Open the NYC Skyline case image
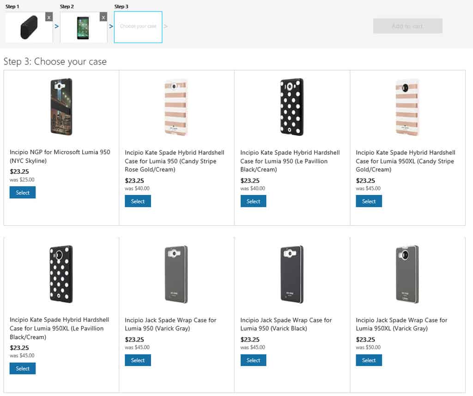Screen dimensions: 473x396 click(x=61, y=107)
